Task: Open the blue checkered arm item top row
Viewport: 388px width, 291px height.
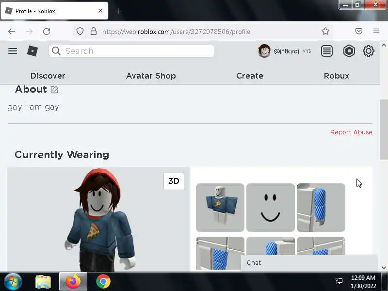Action: 321,208
